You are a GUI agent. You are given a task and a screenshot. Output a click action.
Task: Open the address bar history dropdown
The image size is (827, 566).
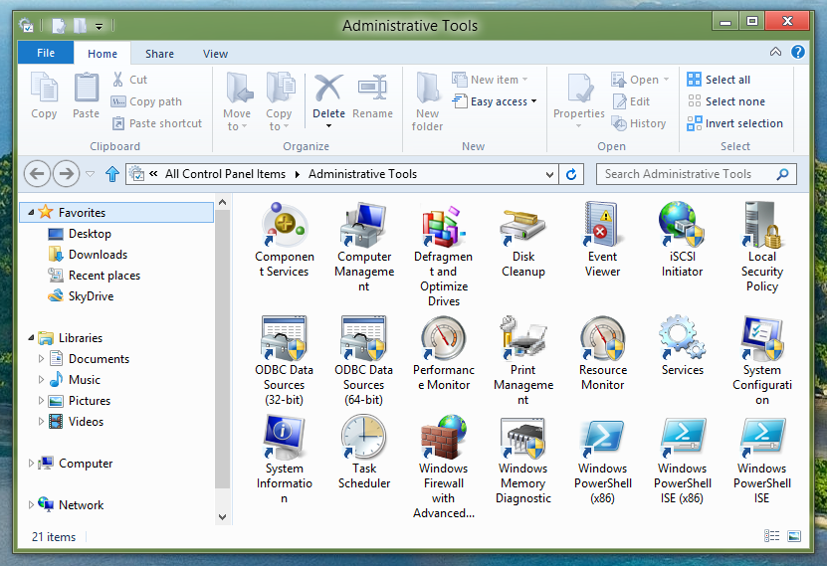pos(549,174)
